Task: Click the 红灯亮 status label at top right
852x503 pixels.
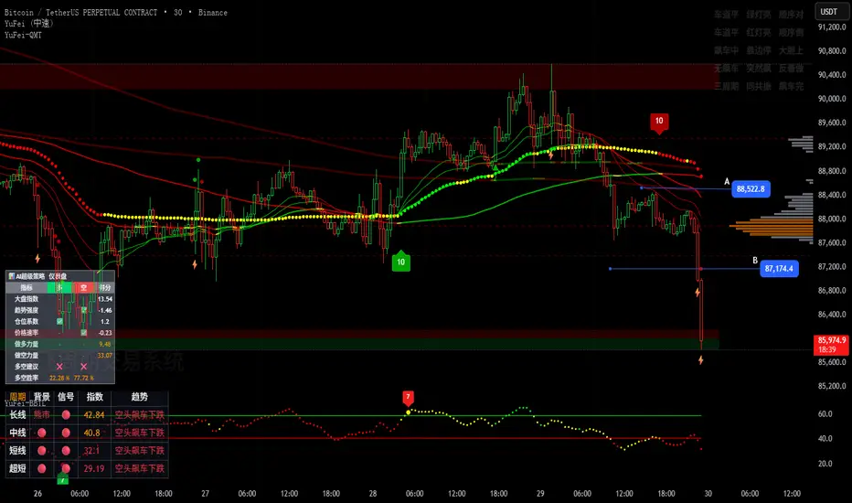Action: pos(759,33)
